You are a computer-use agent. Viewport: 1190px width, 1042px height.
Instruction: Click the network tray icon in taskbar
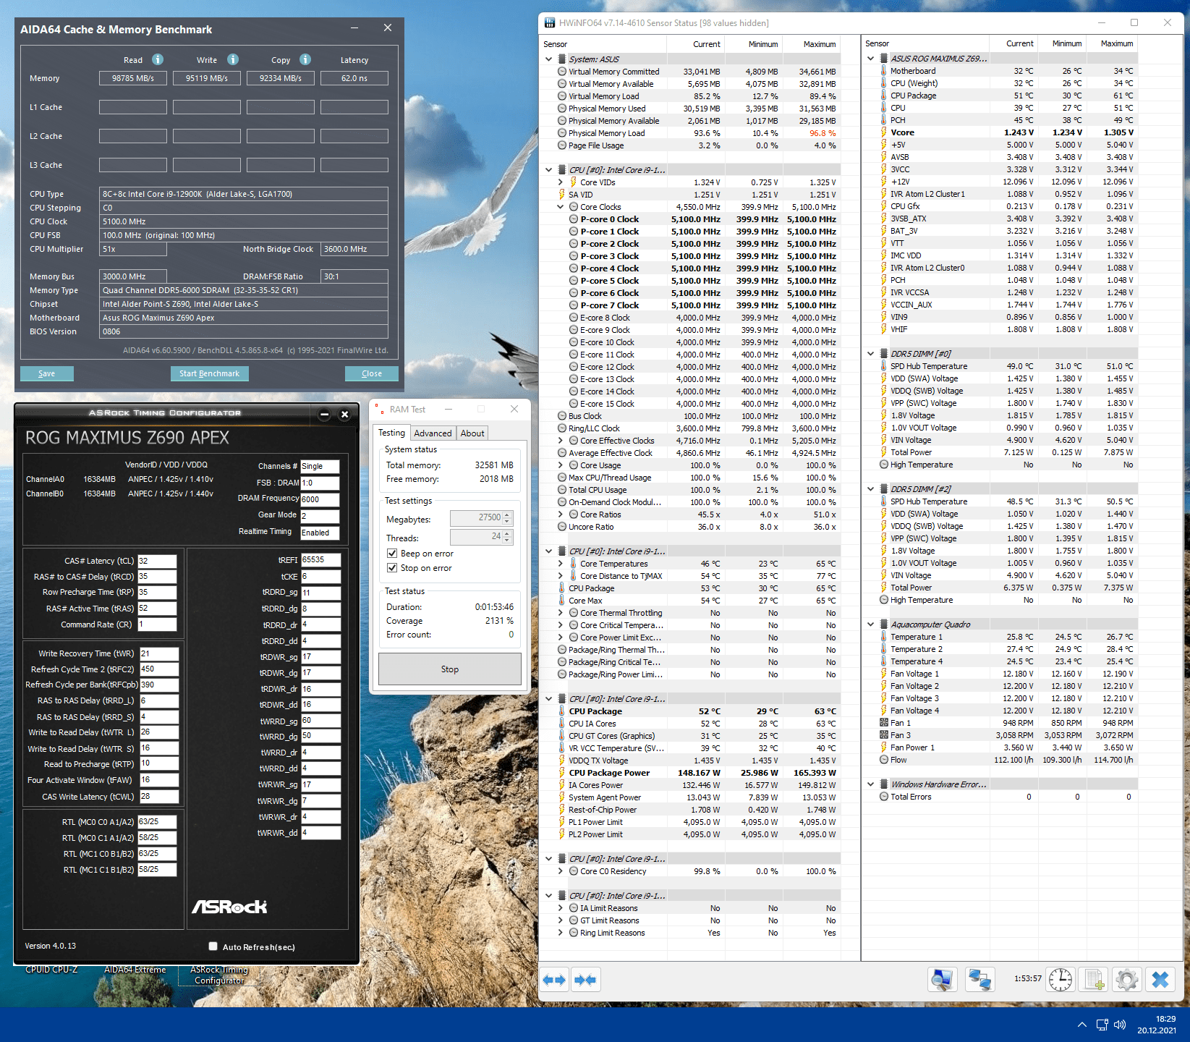(1102, 1025)
